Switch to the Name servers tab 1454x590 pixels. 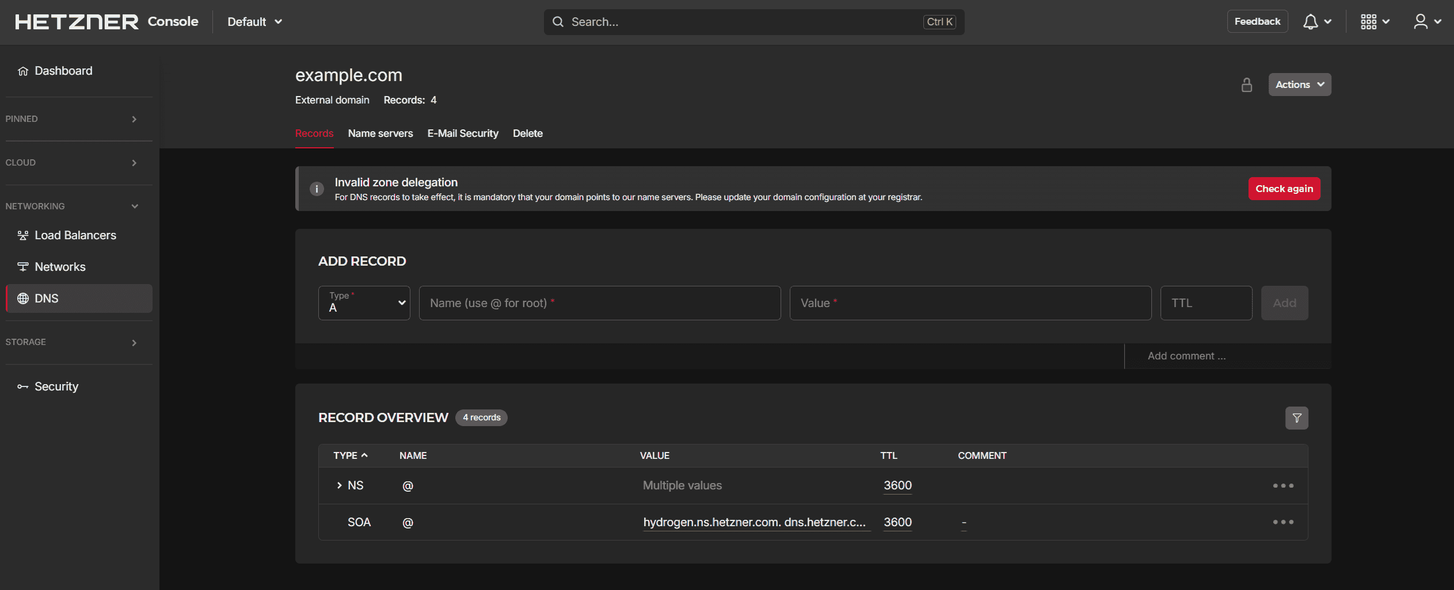pyautogui.click(x=380, y=133)
